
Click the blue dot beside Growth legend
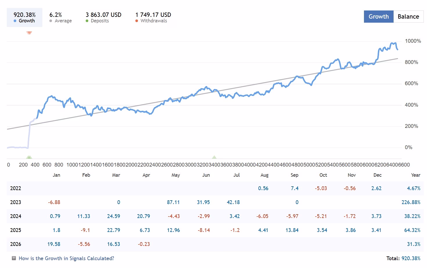15,21
